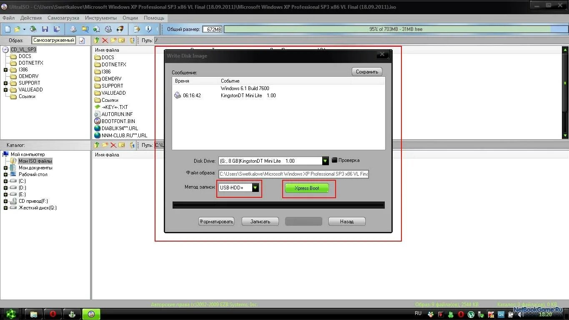Select the BOOTFONT.BIN file
This screenshot has width=569, height=320.
(x=118, y=121)
